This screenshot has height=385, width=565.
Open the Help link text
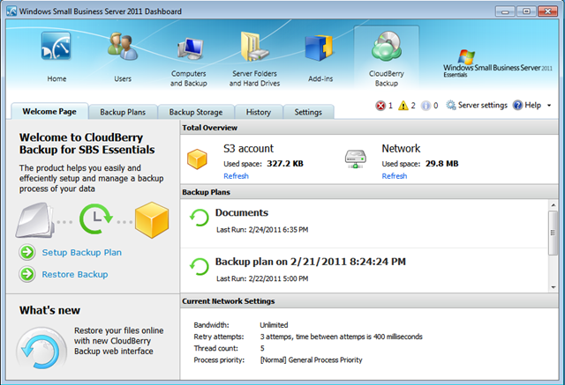(x=533, y=105)
